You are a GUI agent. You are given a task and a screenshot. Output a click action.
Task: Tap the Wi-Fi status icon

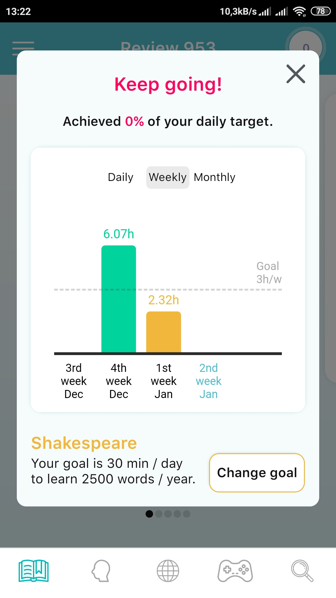coord(299,12)
